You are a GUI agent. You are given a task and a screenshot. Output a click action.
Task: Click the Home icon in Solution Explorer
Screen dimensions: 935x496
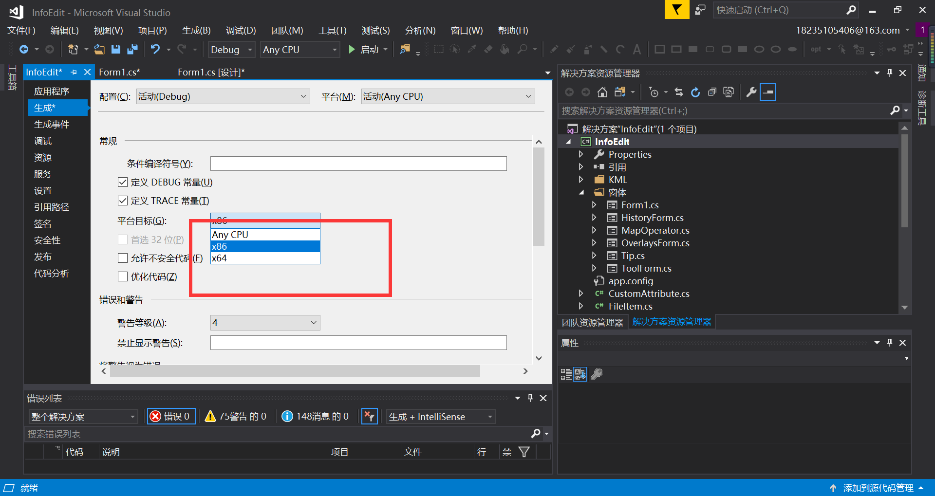602,92
